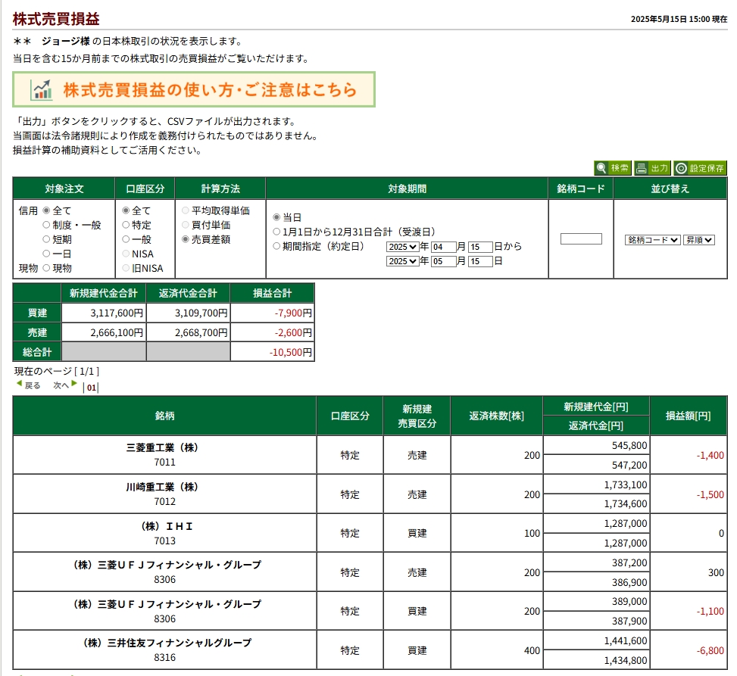Image resolution: width=737 pixels, height=676 pixels.
Task: Select 売買差額 calculation method
Action: 185,239
